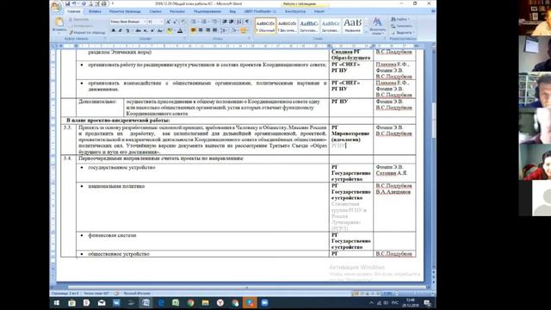Toggle Italic formatting
The image size is (551, 310).
tap(120, 31)
